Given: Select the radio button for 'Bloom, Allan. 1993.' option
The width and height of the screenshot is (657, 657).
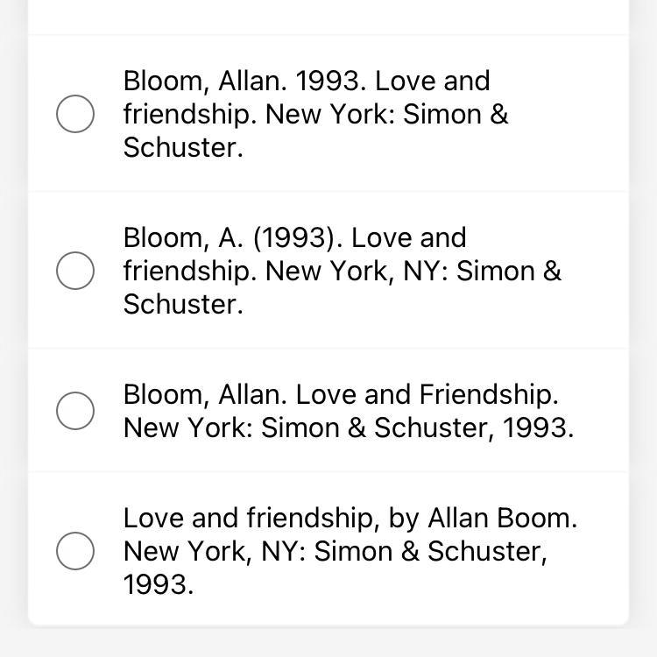Looking at the screenshot, I should [75, 114].
